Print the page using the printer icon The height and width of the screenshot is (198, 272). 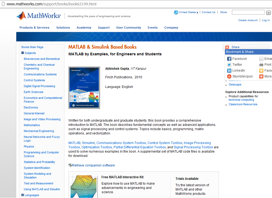[x=261, y=64]
